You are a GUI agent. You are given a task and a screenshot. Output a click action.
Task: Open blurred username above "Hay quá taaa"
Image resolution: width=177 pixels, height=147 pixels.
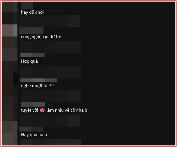point(31,129)
